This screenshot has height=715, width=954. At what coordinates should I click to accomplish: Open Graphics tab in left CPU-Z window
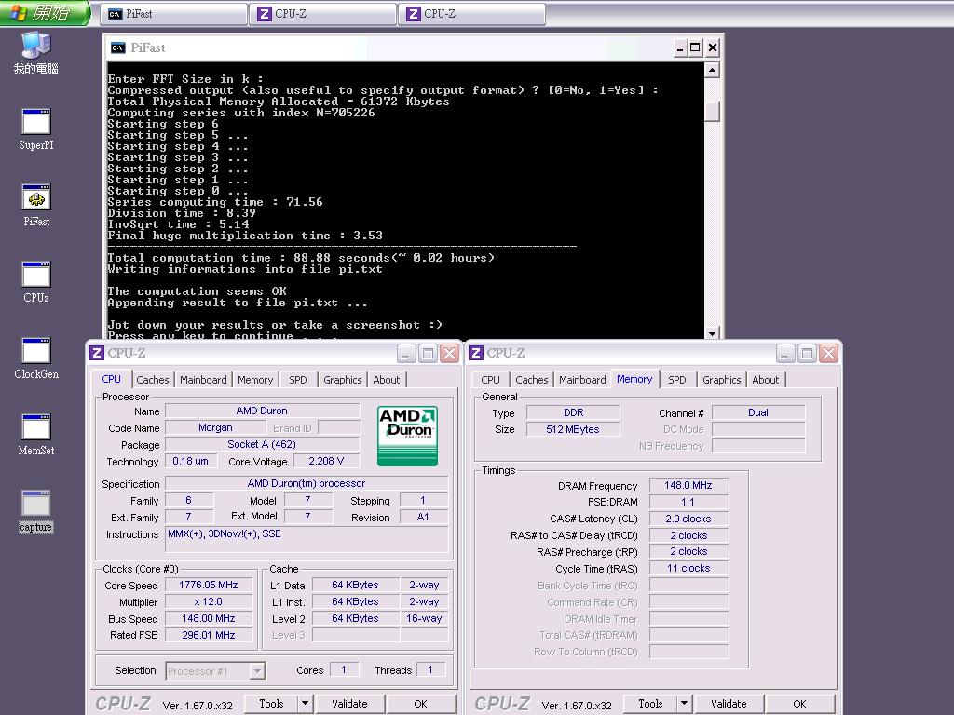click(x=343, y=380)
